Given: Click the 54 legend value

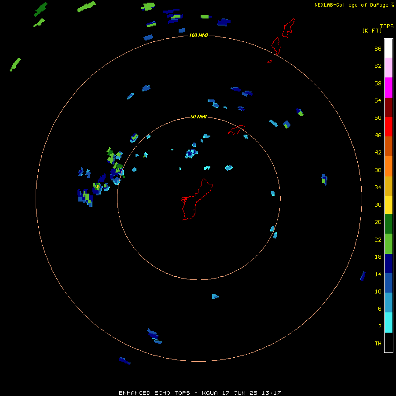Looking at the screenshot, I should (378, 100).
